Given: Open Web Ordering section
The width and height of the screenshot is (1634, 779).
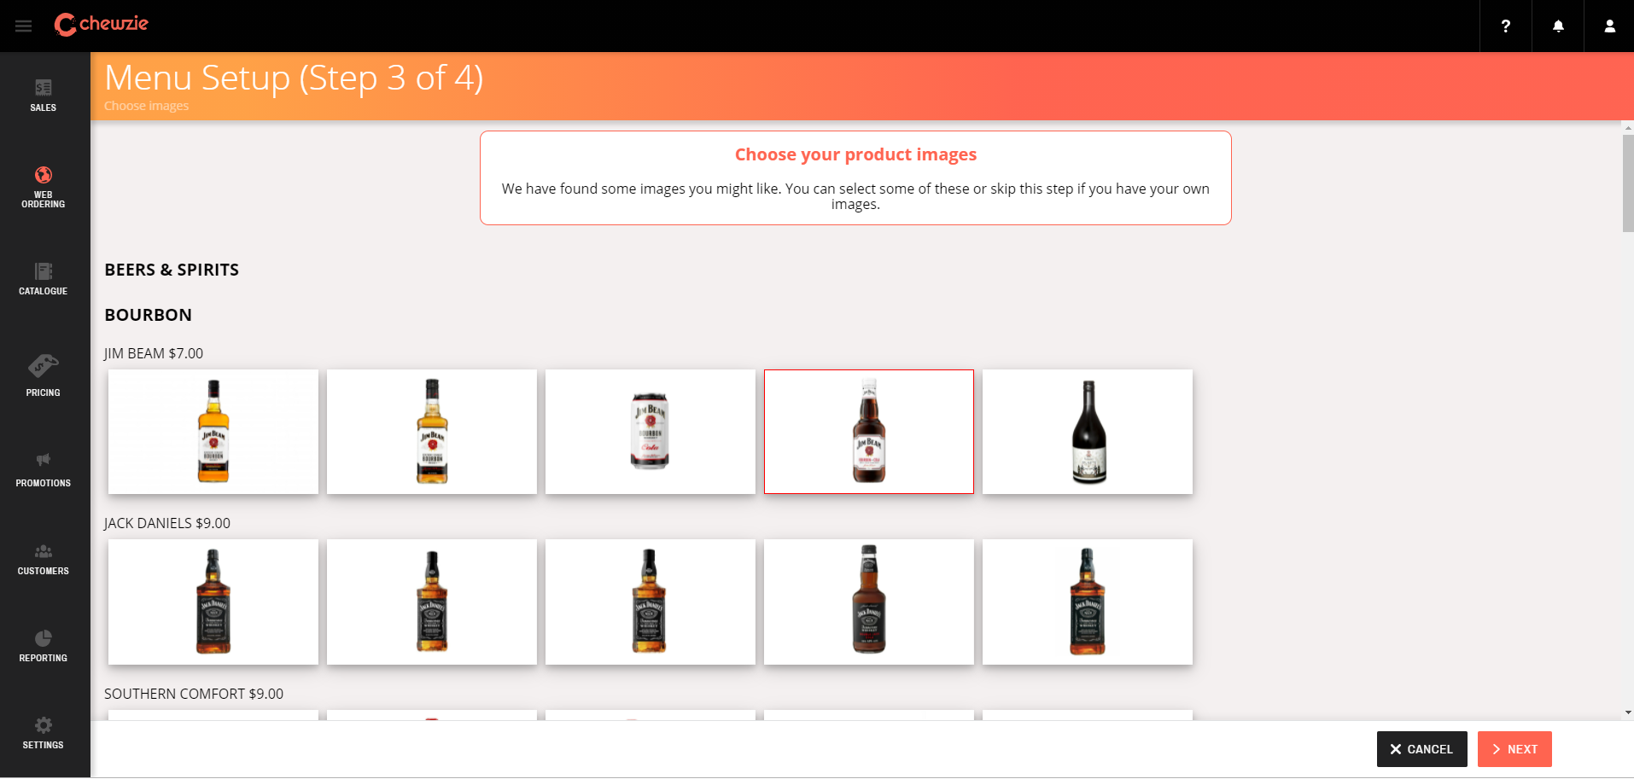Looking at the screenshot, I should click(x=44, y=187).
